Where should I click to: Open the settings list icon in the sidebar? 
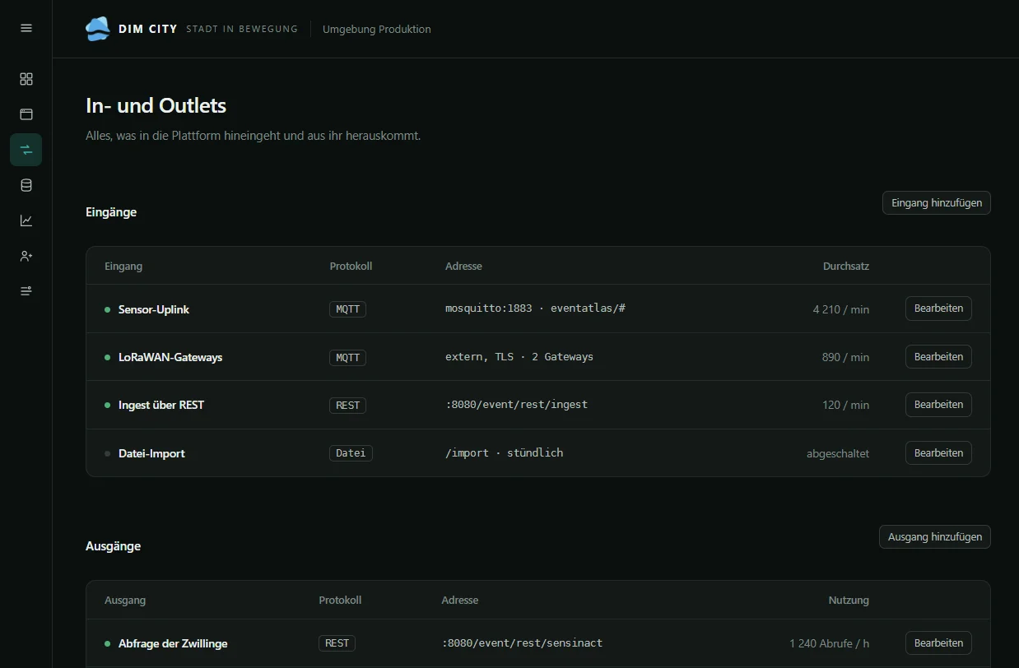click(x=26, y=291)
